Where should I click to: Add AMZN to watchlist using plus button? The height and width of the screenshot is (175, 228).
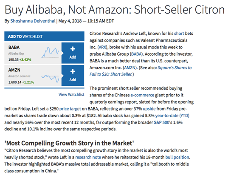pos(73,76)
